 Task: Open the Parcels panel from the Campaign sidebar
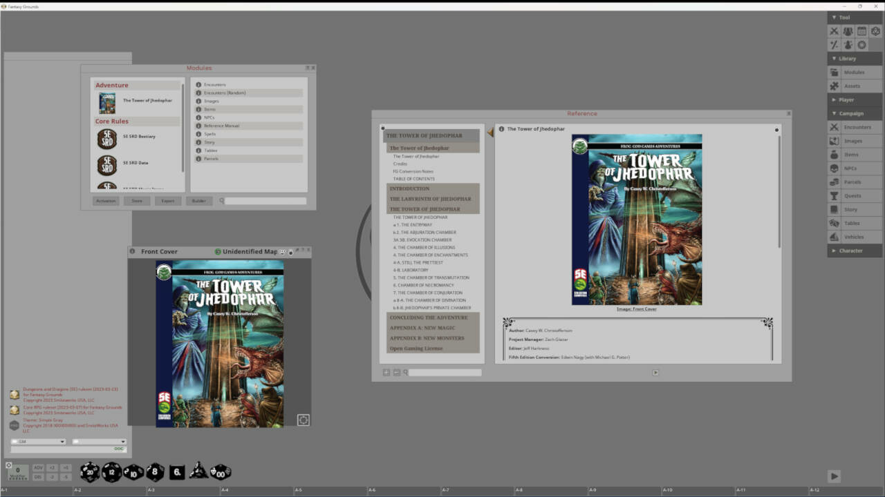pos(853,182)
